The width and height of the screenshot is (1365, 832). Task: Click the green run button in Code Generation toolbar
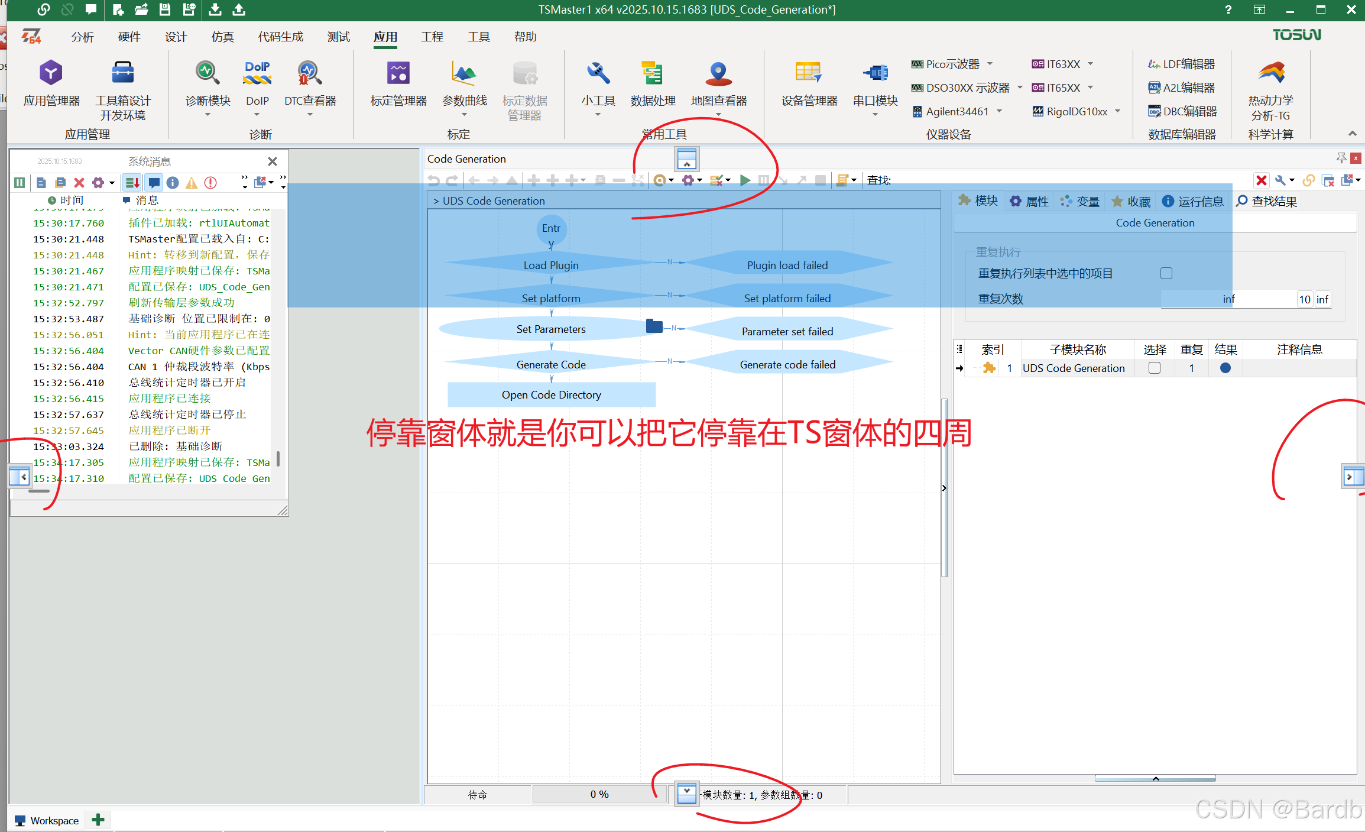(745, 180)
